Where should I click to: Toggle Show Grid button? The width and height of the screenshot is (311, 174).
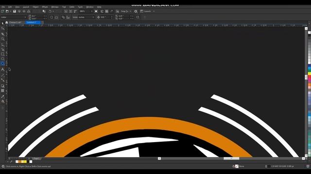pos(107,12)
